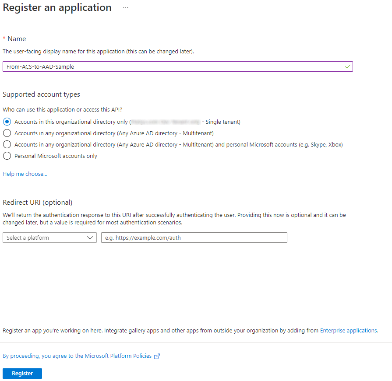This screenshot has height=381, width=392.
Task: Click the required "Name" field label
Action: click(x=18, y=38)
